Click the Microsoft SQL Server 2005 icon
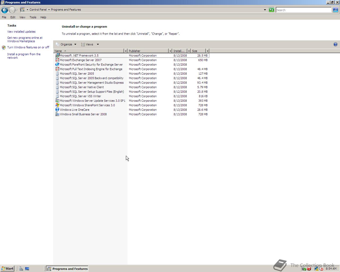Screen dimensions: 340x272 57,74
